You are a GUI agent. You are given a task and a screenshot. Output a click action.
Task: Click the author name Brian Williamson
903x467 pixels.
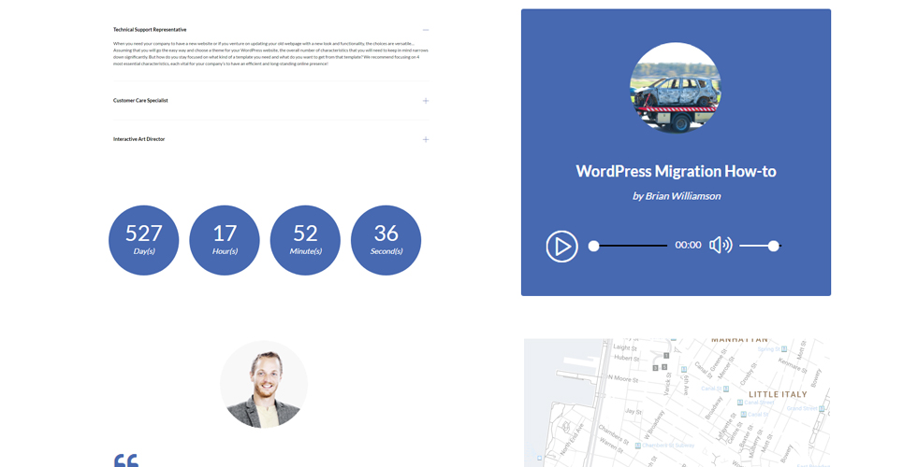683,196
